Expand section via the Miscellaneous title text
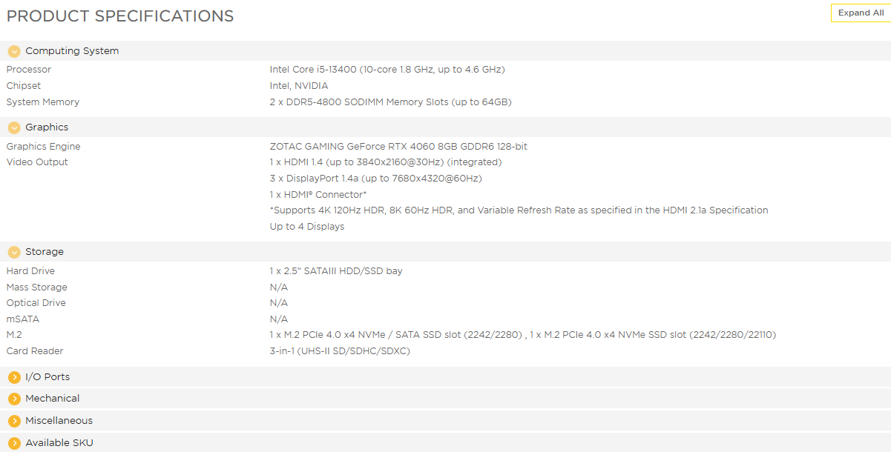 point(59,421)
